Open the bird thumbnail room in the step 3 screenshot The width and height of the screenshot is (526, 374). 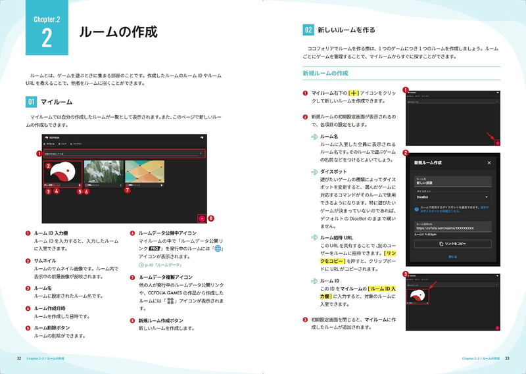tap(418, 296)
